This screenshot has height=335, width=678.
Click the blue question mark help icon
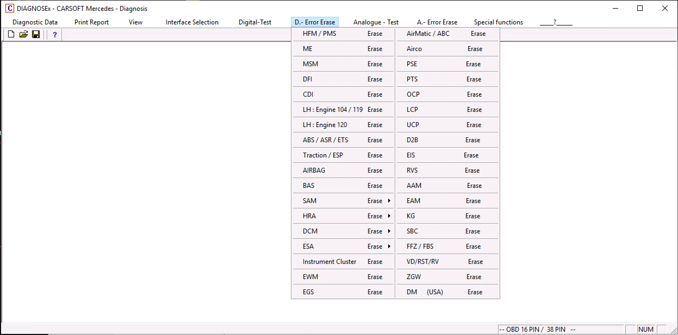[x=55, y=35]
